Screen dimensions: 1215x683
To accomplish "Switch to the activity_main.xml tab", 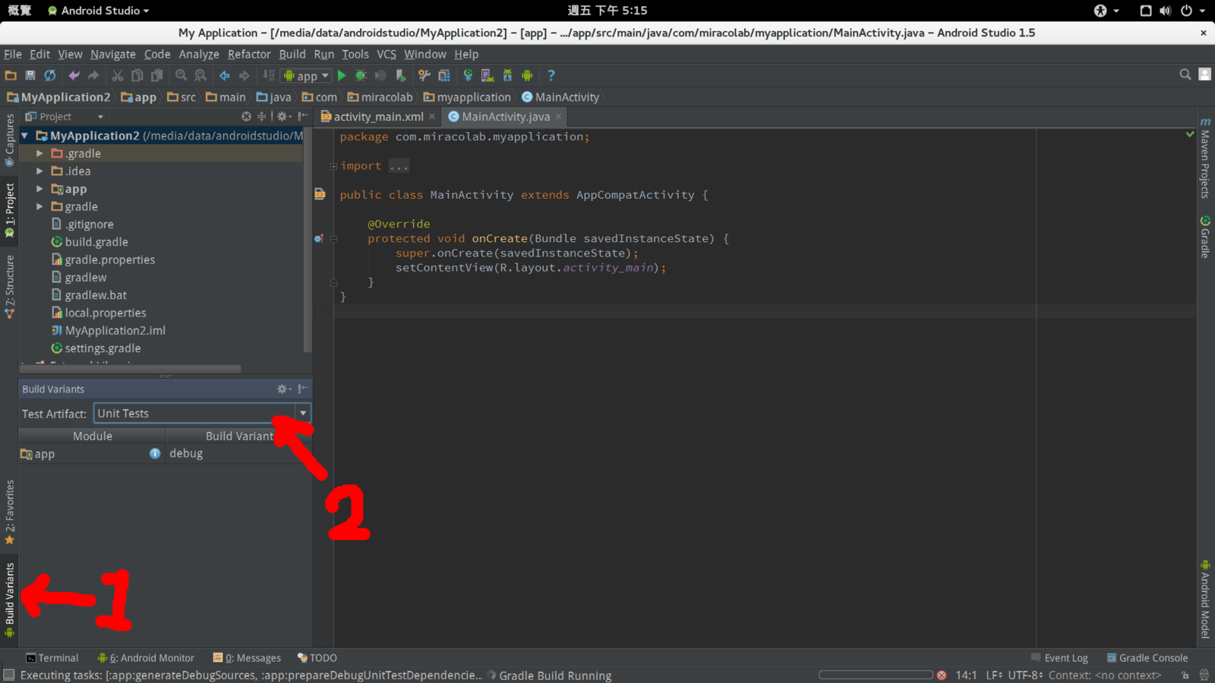I will [x=378, y=116].
